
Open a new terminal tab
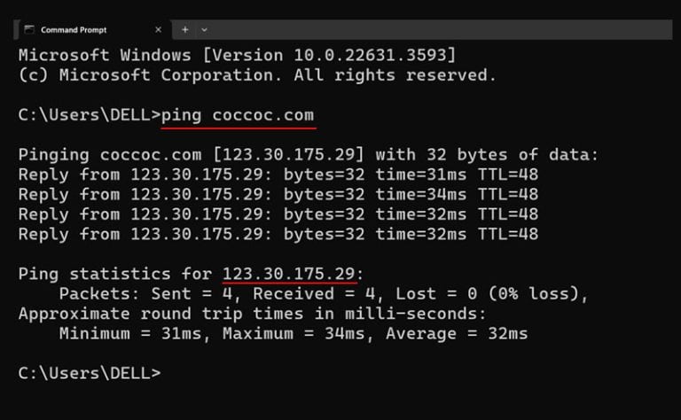coord(185,29)
